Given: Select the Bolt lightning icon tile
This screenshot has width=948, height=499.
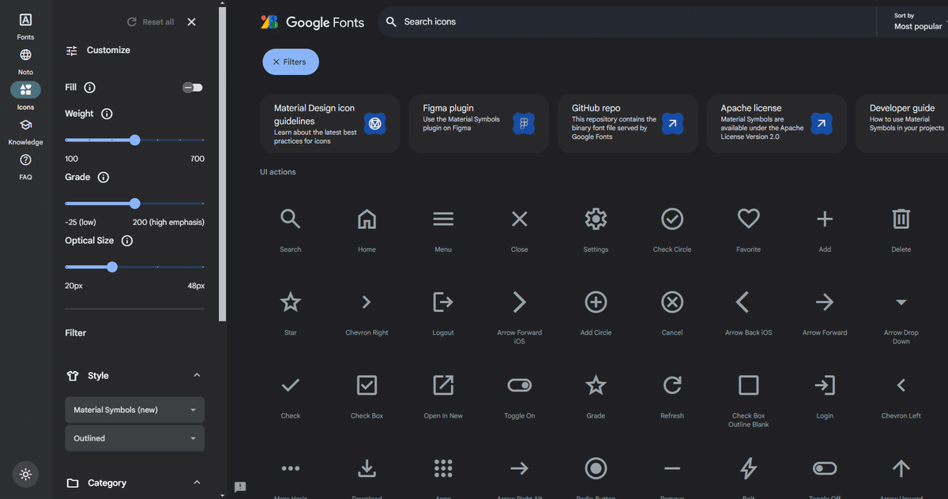Looking at the screenshot, I should tap(748, 473).
